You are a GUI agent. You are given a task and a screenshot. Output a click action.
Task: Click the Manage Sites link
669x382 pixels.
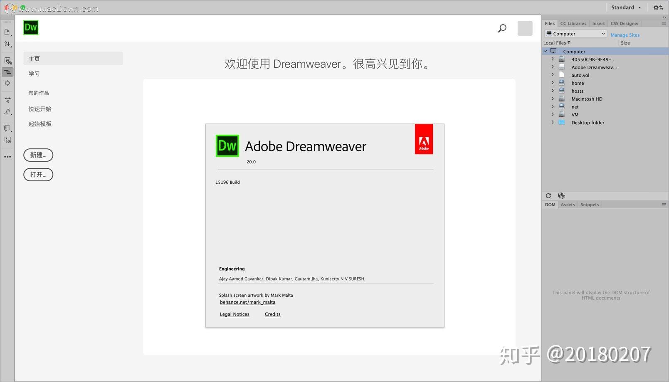(x=625, y=35)
